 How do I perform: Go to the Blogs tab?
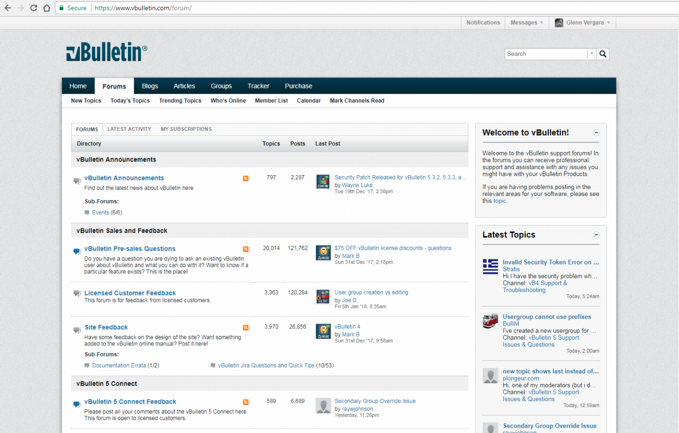(150, 86)
